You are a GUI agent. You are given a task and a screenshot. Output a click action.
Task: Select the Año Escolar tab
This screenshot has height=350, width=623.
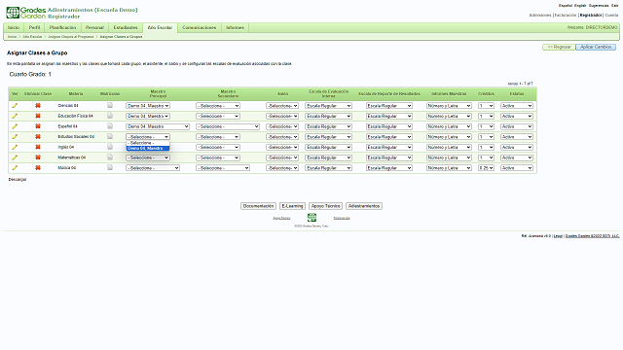[160, 28]
